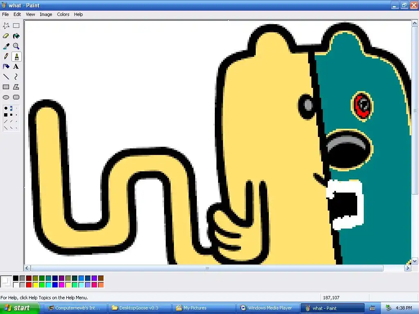Click the horizontal scrollbar thumb
The image size is (419, 314).
(207, 268)
